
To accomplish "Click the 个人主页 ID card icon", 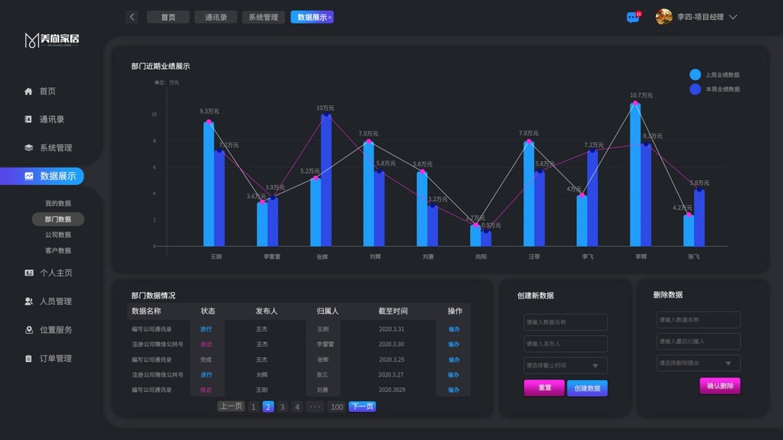I will (x=29, y=273).
